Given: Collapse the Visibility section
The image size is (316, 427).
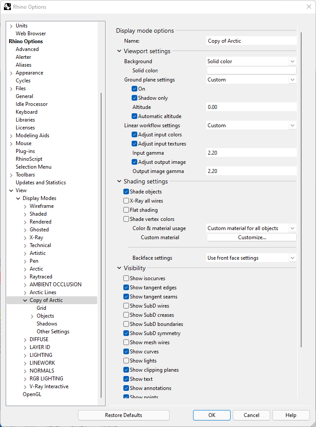Looking at the screenshot, I should pos(119,268).
